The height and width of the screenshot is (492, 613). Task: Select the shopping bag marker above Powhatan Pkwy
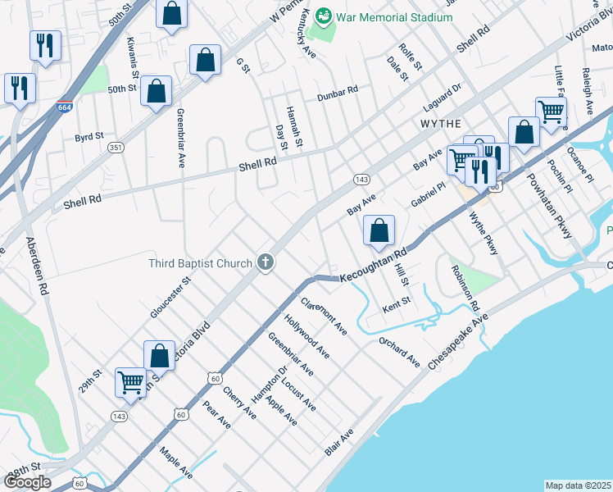click(524, 134)
